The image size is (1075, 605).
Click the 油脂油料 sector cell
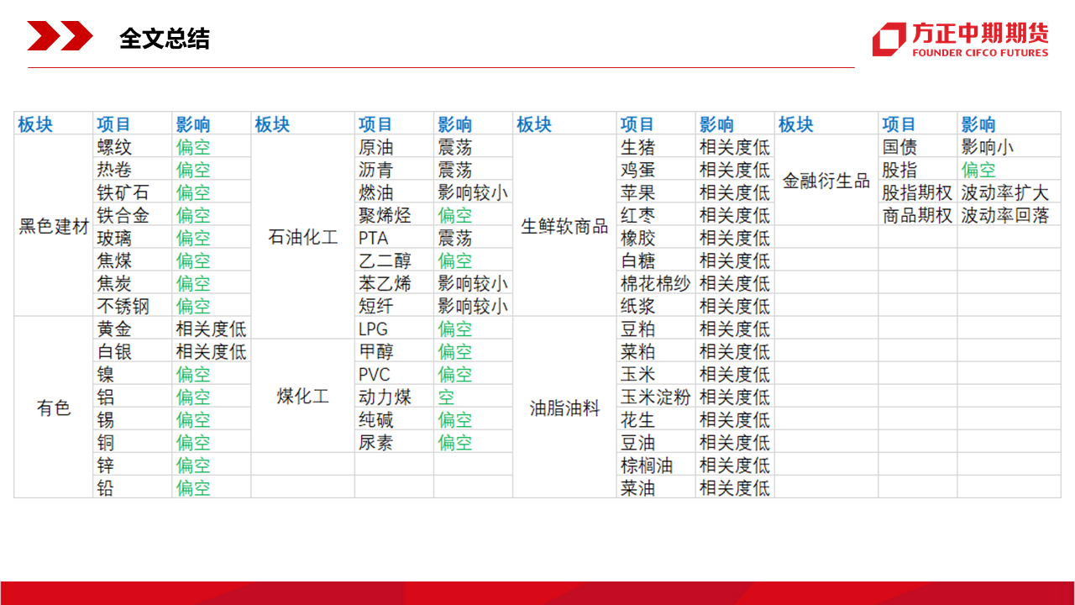point(564,408)
